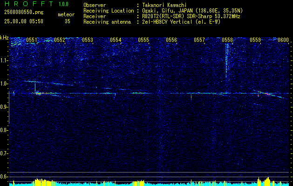The width and height of the screenshot is (293, 186).
Task: Click the Receiving Location label
Action: pyautogui.click(x=109, y=11)
